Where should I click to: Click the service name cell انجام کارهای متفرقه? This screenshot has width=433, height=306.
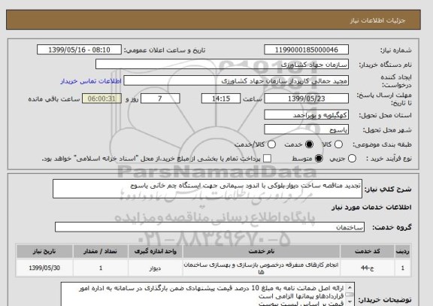click(x=262, y=268)
